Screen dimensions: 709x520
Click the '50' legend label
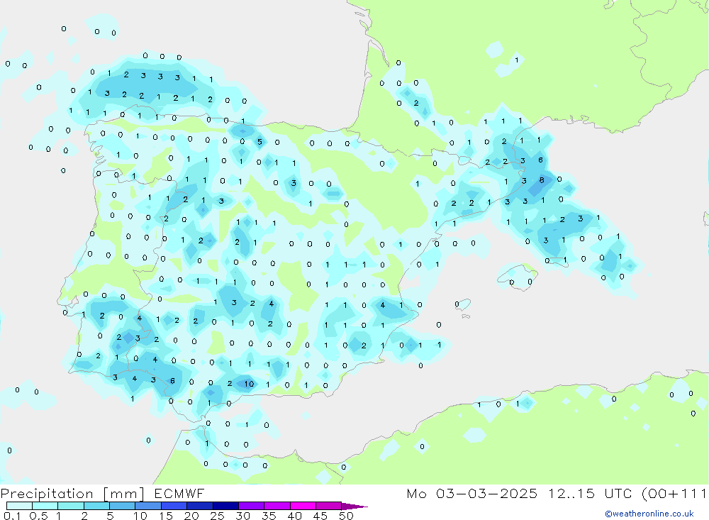(346, 516)
